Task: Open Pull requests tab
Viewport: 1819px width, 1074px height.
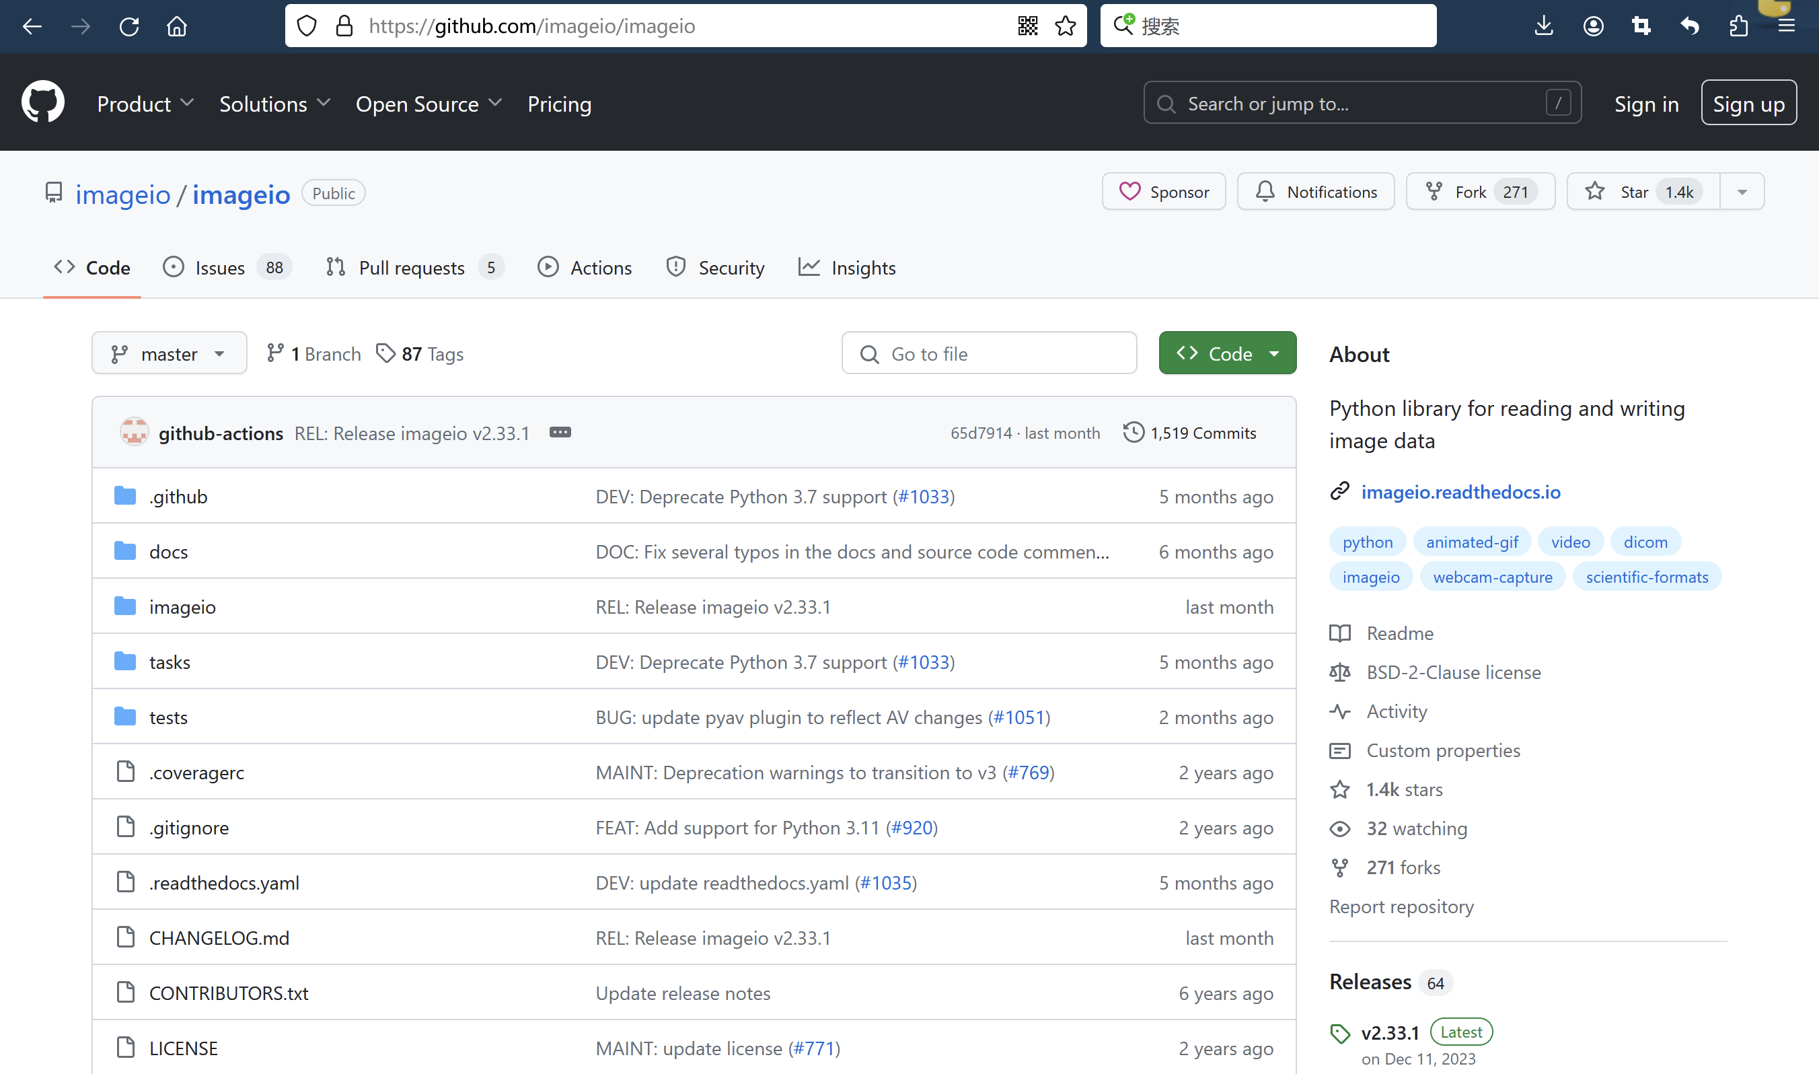Action: [x=414, y=268]
